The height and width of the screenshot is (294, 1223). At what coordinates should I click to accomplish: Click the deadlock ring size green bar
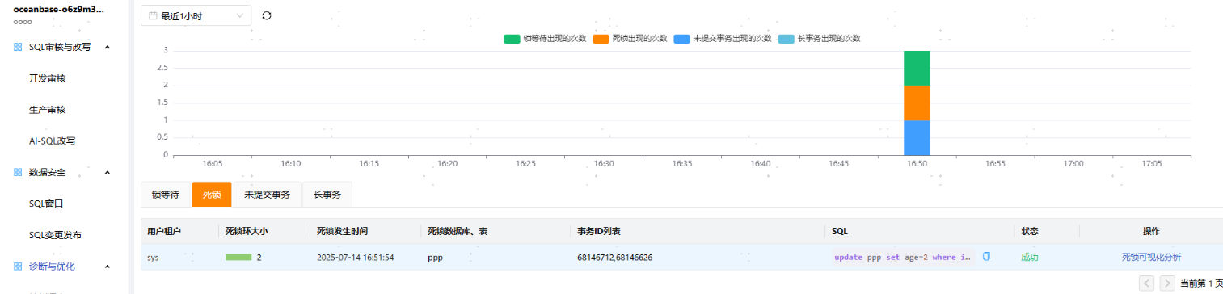(238, 257)
